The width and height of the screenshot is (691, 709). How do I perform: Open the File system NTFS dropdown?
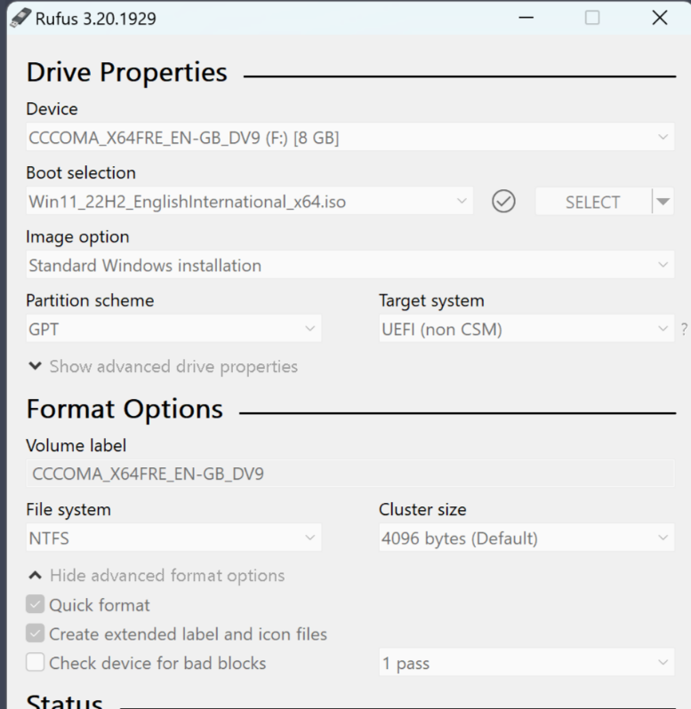[173, 538]
